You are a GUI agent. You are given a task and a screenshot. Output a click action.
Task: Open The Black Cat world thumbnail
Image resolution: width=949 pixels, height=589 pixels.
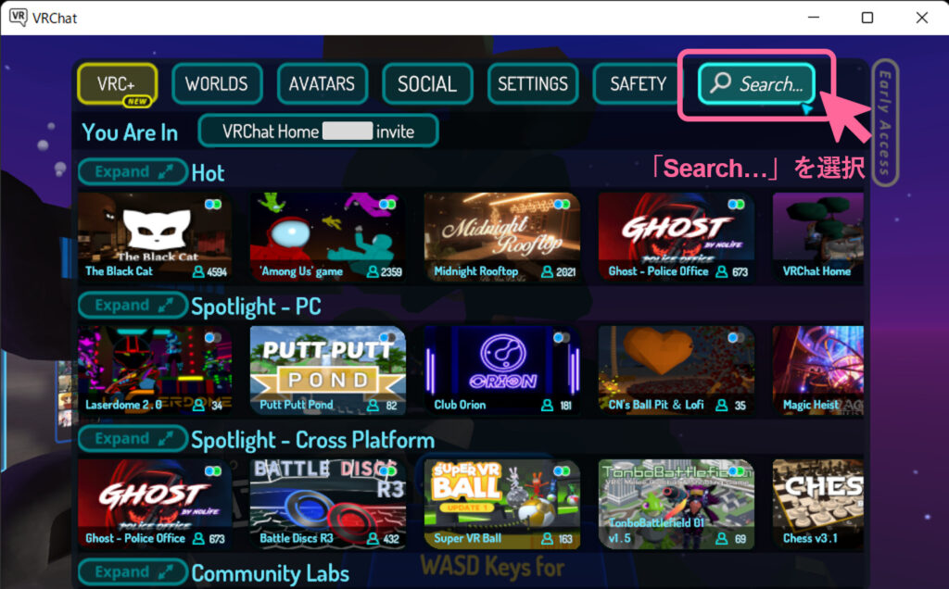[155, 237]
